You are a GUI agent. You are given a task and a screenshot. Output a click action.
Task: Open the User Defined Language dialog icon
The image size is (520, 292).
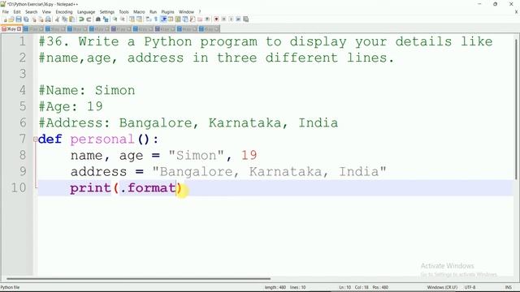point(171,19)
